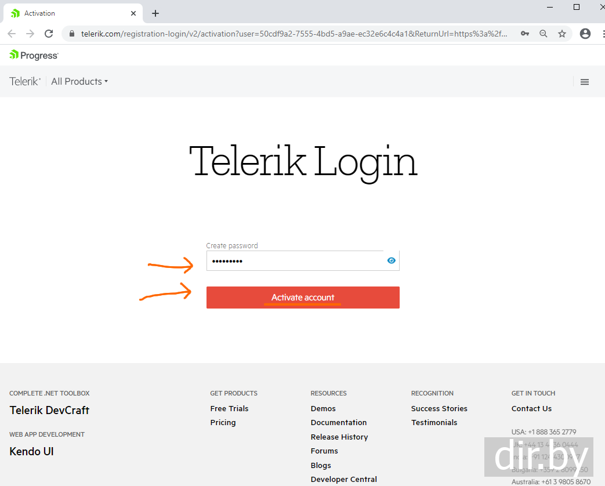
Task: Open a new browser tab
Action: coord(155,13)
